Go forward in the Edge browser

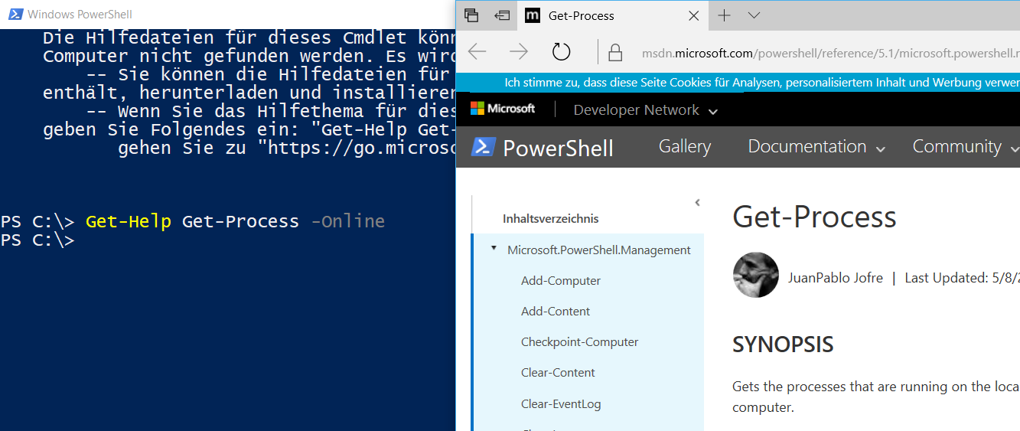(x=519, y=51)
